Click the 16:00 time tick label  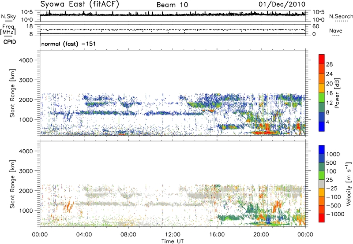click(217, 235)
